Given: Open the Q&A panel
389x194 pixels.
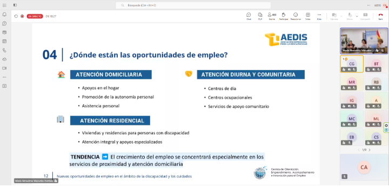Looking at the screenshot, I should tap(260, 16).
